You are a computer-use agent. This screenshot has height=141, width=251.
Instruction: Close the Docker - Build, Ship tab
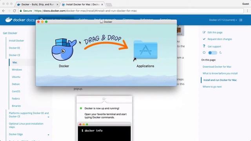57,4
